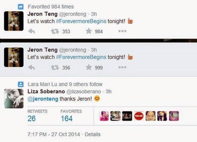The height and width of the screenshot is (142, 197).
Task: Retweet the tweet with 353 retweets
Action: click(x=55, y=31)
